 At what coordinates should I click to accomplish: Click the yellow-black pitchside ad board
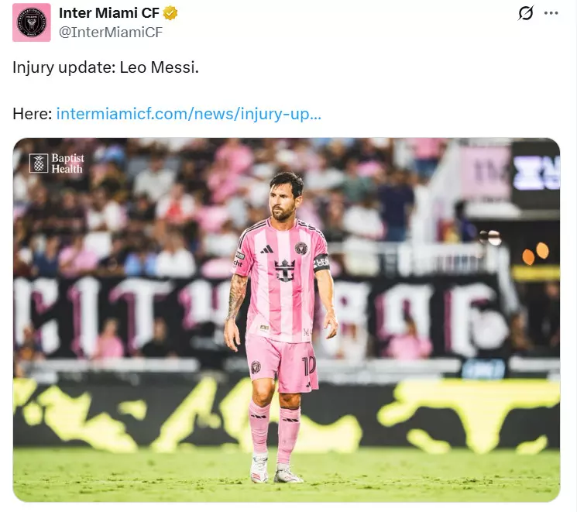coord(287,416)
